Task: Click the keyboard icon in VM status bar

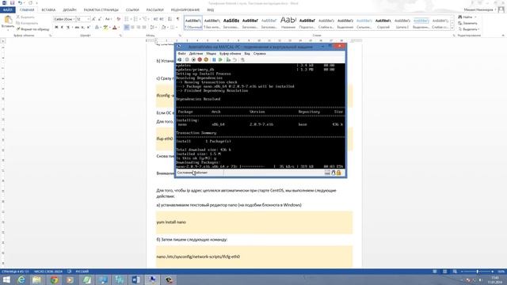Action: click(327, 173)
